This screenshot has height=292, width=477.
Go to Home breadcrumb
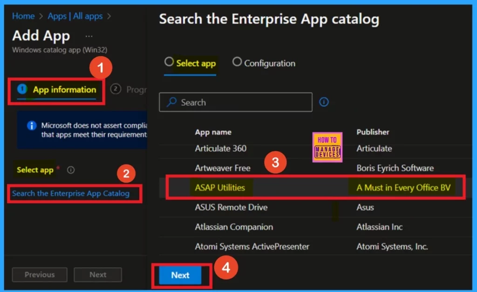click(23, 16)
